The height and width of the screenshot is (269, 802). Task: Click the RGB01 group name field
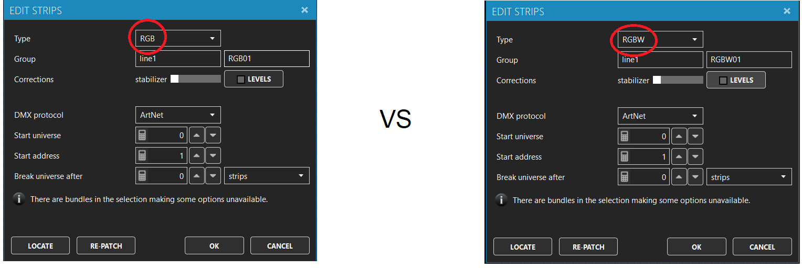pyautogui.click(x=266, y=59)
